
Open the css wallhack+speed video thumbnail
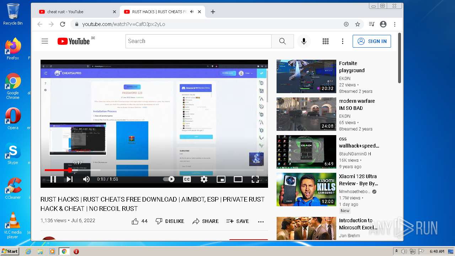[x=306, y=152]
